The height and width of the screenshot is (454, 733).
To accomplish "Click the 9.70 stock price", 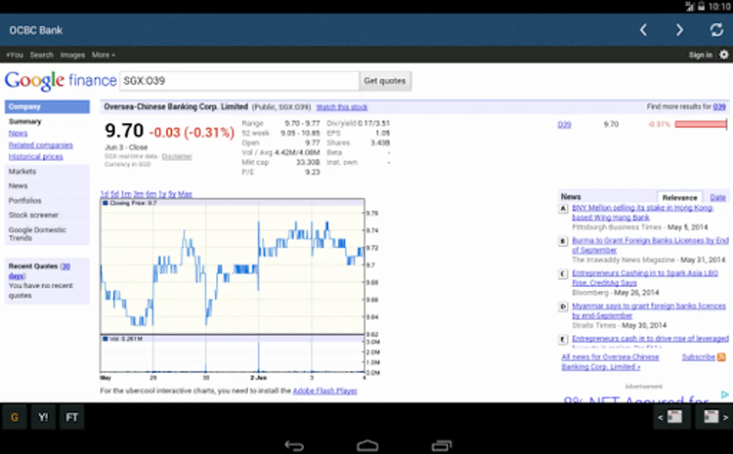I will (124, 131).
